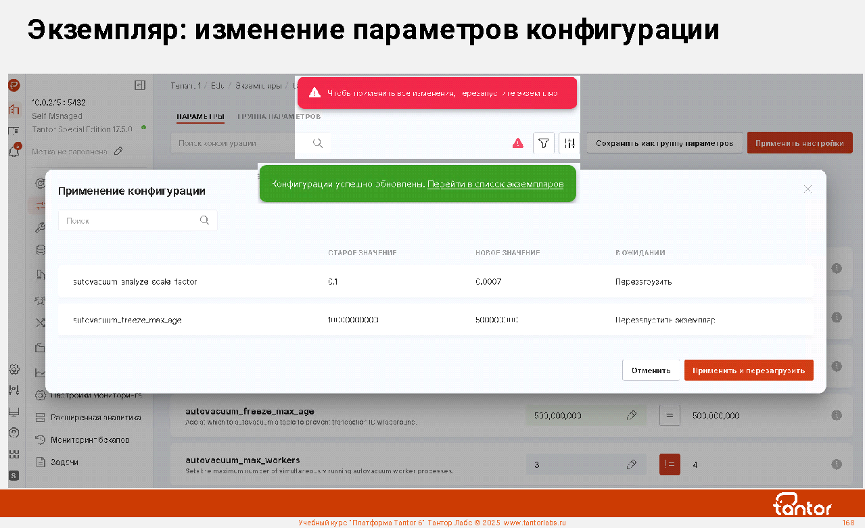865x528 pixels.
Task: Open notifications bell in left rail
Action: tap(14, 151)
